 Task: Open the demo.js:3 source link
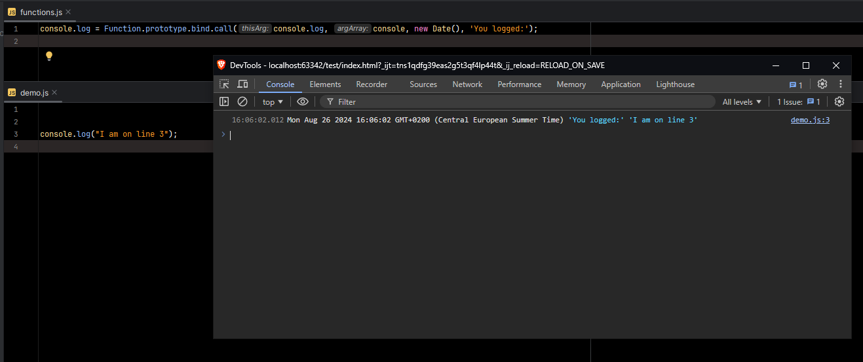coord(810,120)
